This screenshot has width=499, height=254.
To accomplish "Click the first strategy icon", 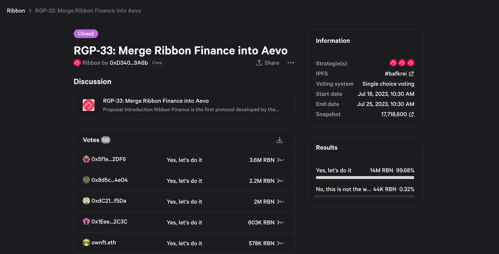I will coord(393,63).
